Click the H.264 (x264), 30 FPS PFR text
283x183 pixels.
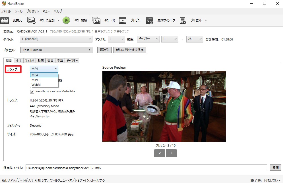tap(47, 100)
